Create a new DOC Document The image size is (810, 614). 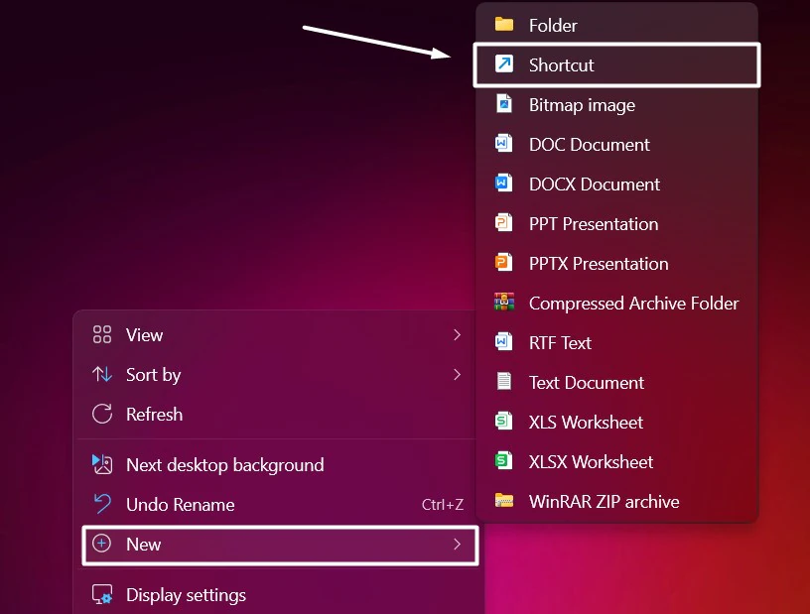tap(616, 145)
